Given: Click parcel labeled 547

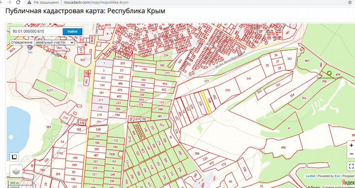Looking at the screenshot, I should pos(83,60).
